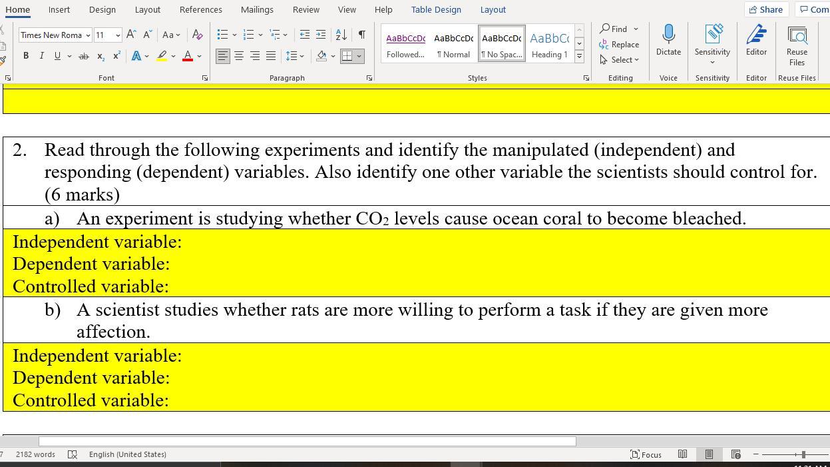Apply yellow text highlight color
This screenshot has height=467, width=830.
tap(162, 56)
